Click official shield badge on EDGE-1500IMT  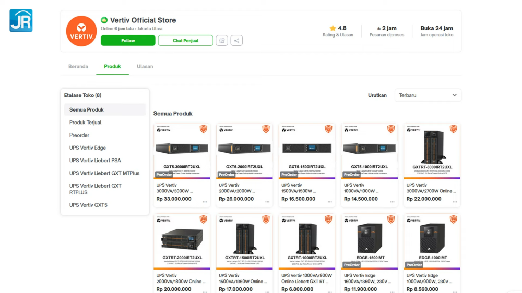click(391, 219)
